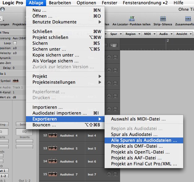
Task: Select the AudioInst 4 track name
Action: pos(69,136)
